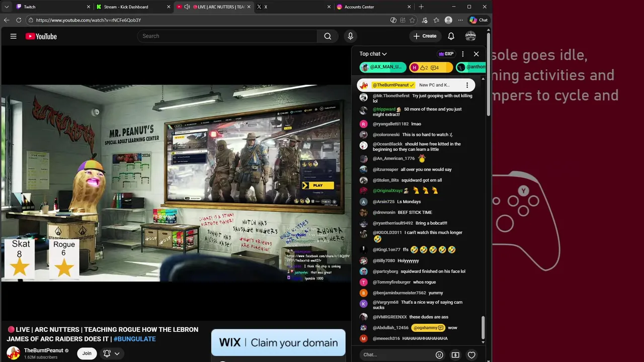
Task: Add this page to favorites star
Action: point(412,20)
